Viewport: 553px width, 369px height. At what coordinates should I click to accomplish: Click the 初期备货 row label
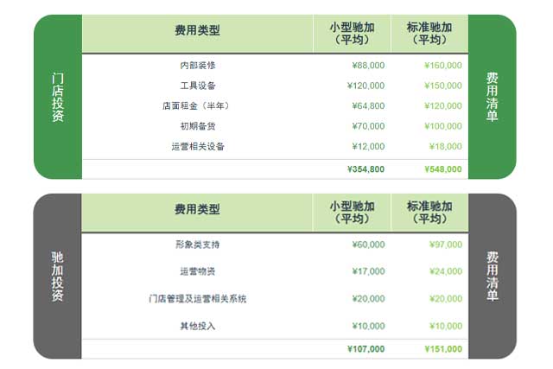point(197,126)
